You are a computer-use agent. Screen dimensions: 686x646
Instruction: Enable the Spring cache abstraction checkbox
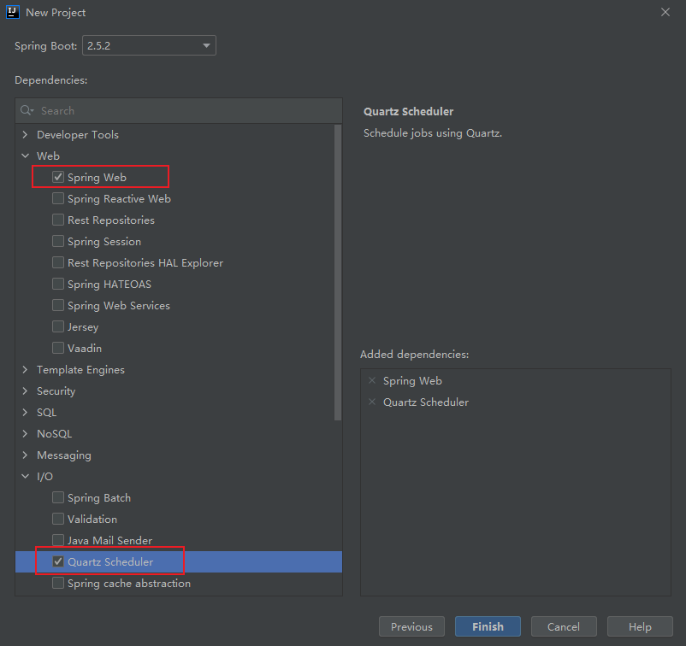click(x=58, y=583)
